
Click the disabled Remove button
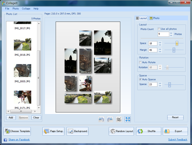[23, 117]
